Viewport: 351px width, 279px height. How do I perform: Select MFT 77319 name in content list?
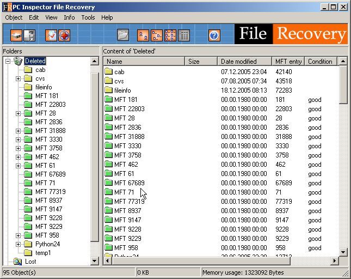pyautogui.click(x=130, y=202)
